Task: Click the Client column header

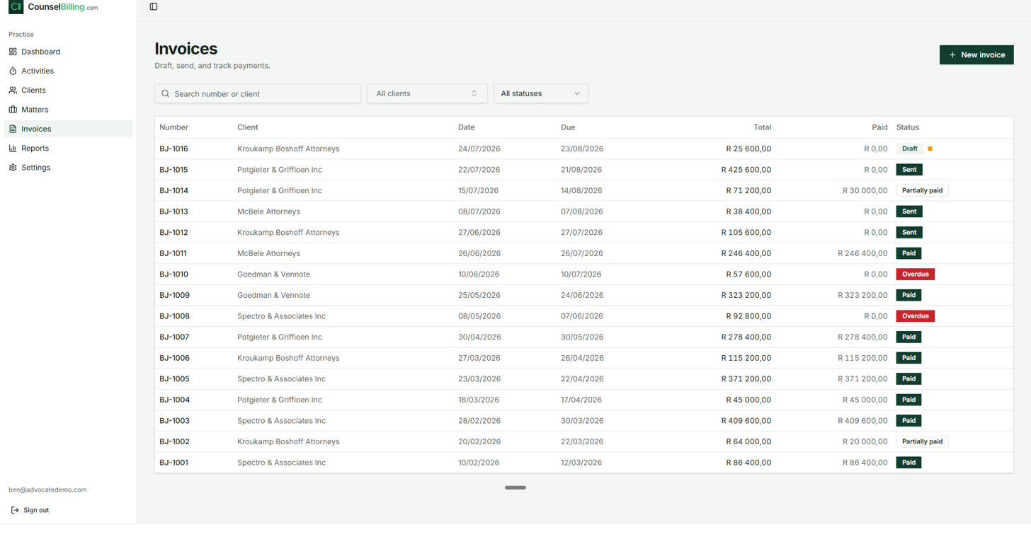Action: coord(248,127)
